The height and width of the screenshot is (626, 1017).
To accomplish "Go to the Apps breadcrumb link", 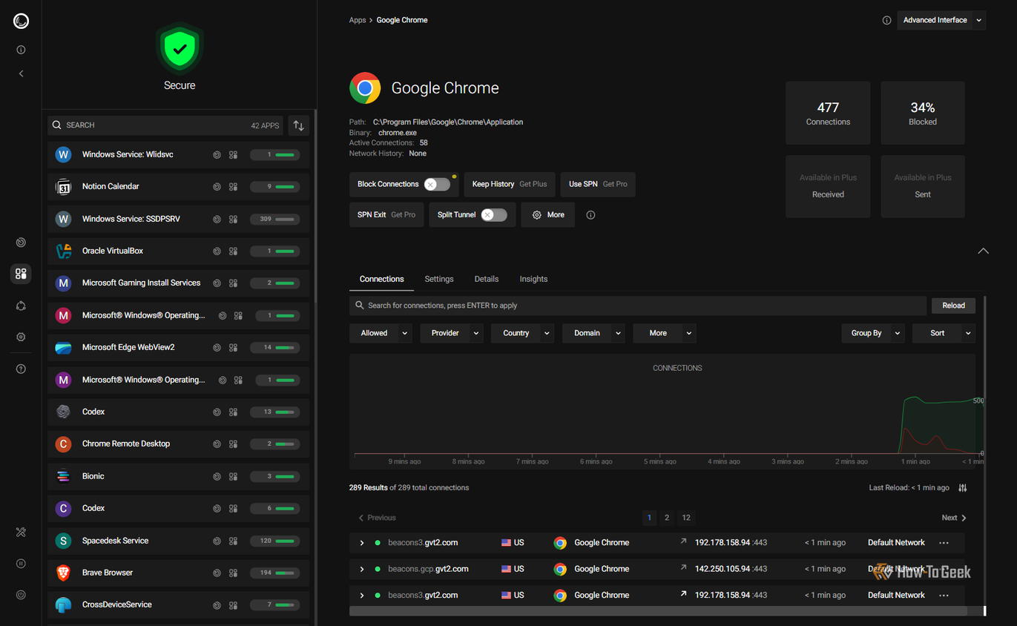I will 358,20.
